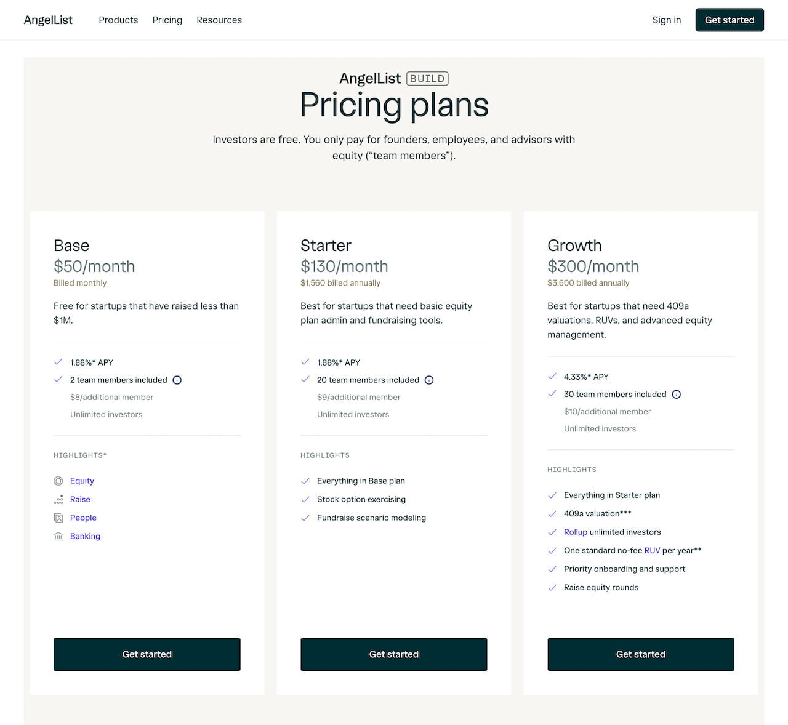
Task: Open the Rollup link in Growth highlights
Action: tap(576, 532)
